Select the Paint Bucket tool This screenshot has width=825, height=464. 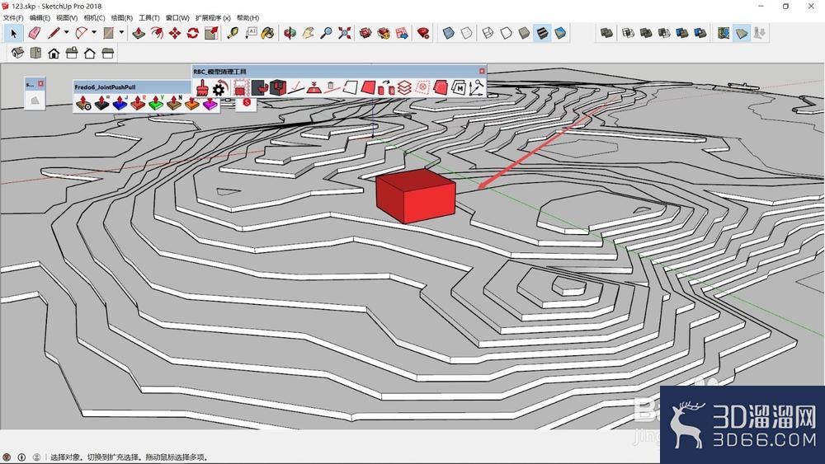click(268, 33)
